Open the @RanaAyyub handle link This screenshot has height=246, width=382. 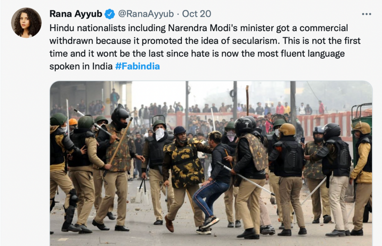146,14
